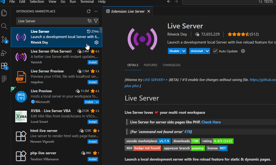This screenshot has width=276, height=165.
Task: Toggle the Auto Update checkbox
Action: [x=215, y=51]
